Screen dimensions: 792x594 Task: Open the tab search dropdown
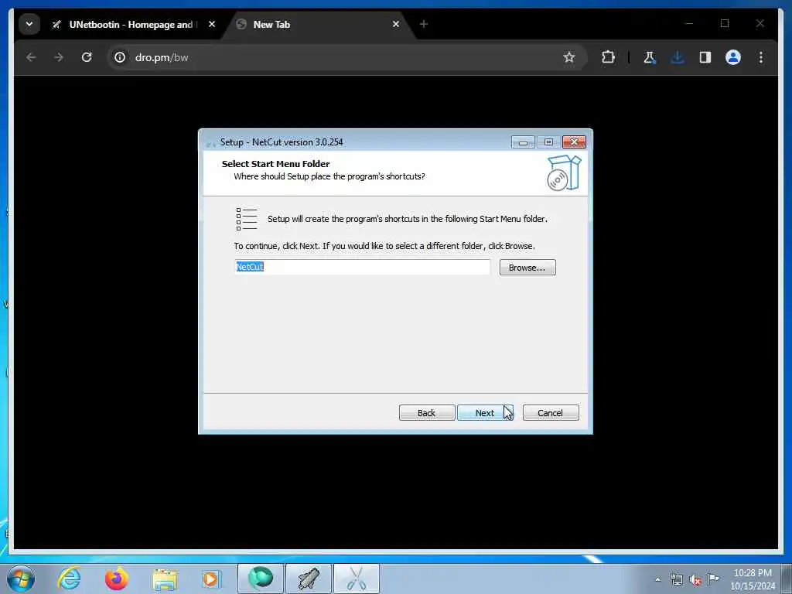coord(29,24)
